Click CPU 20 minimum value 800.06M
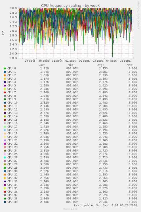 click(x=72, y=137)
